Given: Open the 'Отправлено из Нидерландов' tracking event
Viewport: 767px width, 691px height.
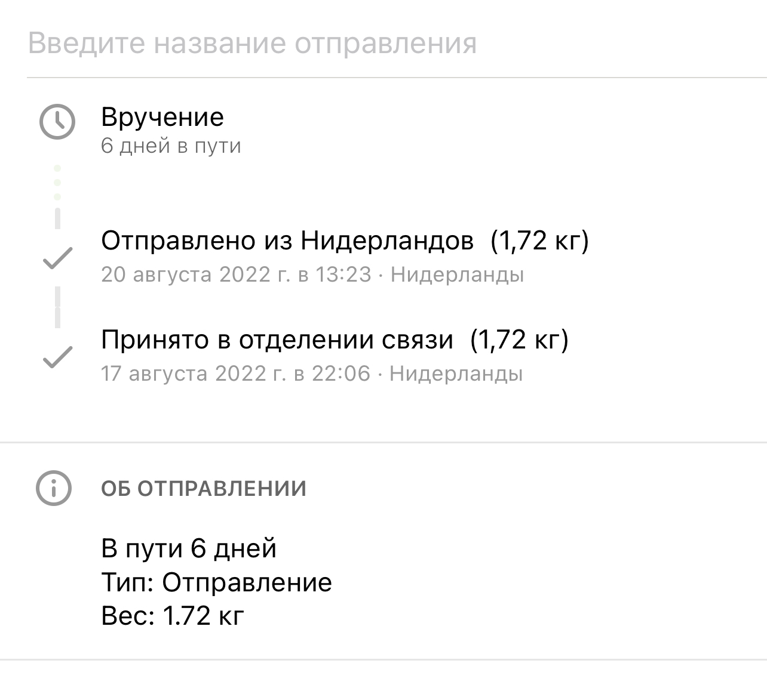Looking at the screenshot, I should [x=287, y=240].
